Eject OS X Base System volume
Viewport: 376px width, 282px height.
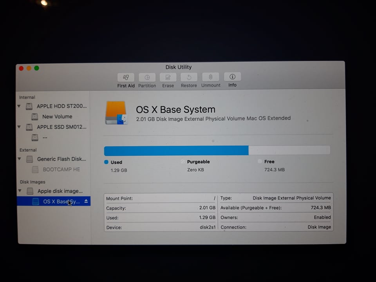pyautogui.click(x=86, y=201)
